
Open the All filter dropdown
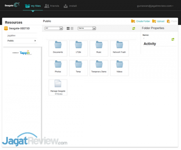tap(54, 28)
